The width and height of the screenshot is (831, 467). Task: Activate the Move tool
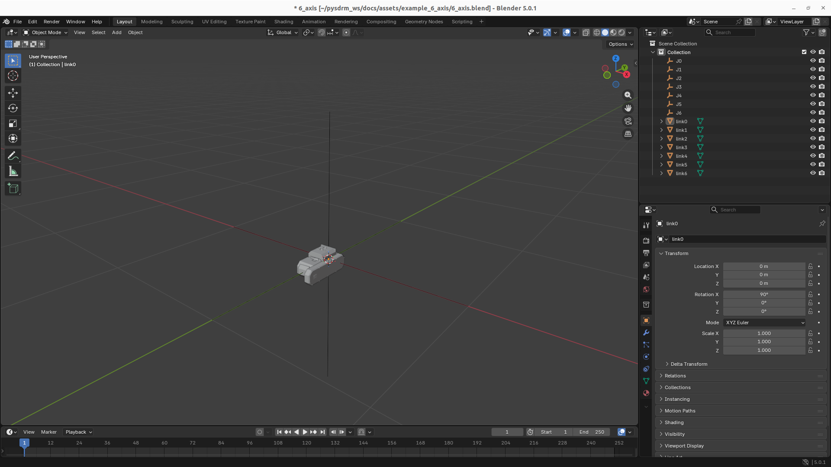pos(13,93)
